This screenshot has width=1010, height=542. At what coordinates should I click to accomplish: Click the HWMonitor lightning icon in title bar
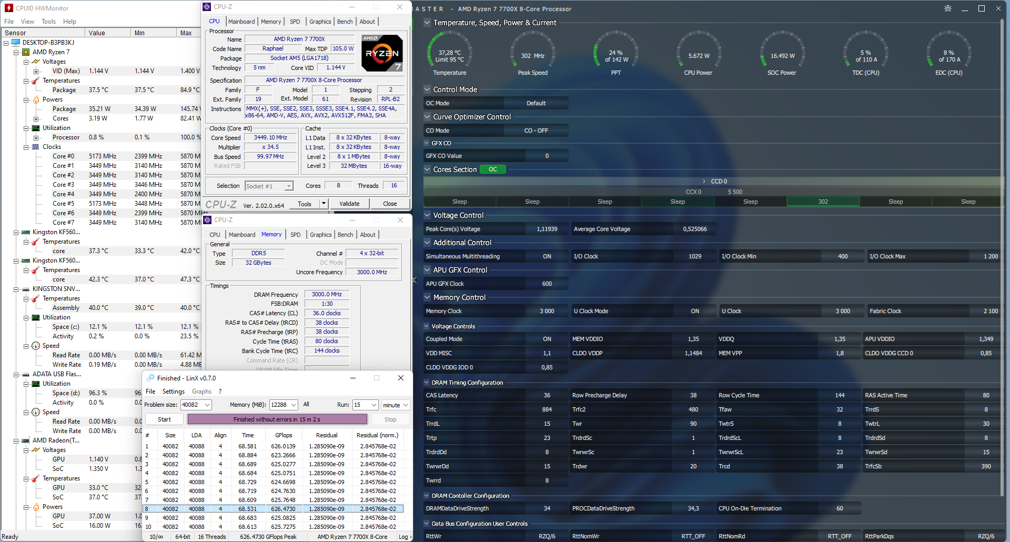coord(9,8)
